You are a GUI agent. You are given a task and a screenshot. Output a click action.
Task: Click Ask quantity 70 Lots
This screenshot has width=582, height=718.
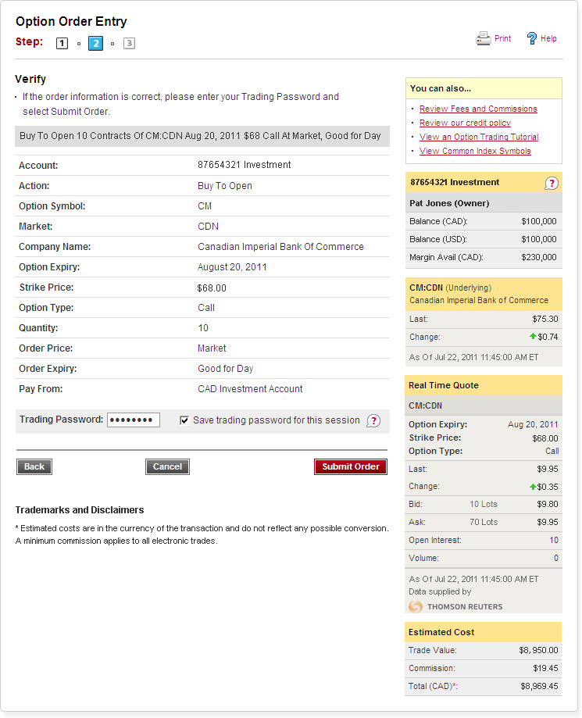(484, 522)
